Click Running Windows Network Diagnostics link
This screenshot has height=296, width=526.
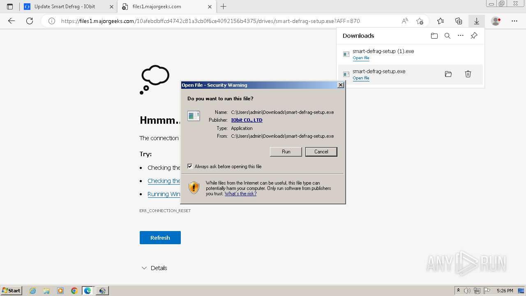coord(164,194)
